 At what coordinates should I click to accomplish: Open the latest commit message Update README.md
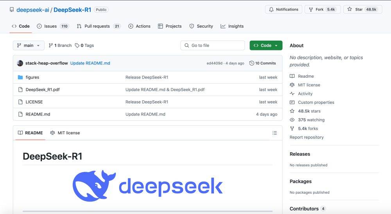pos(90,63)
